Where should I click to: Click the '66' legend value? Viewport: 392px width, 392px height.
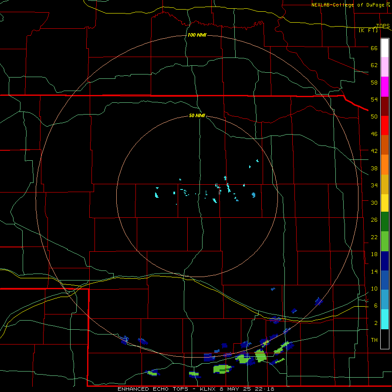[x=374, y=48]
